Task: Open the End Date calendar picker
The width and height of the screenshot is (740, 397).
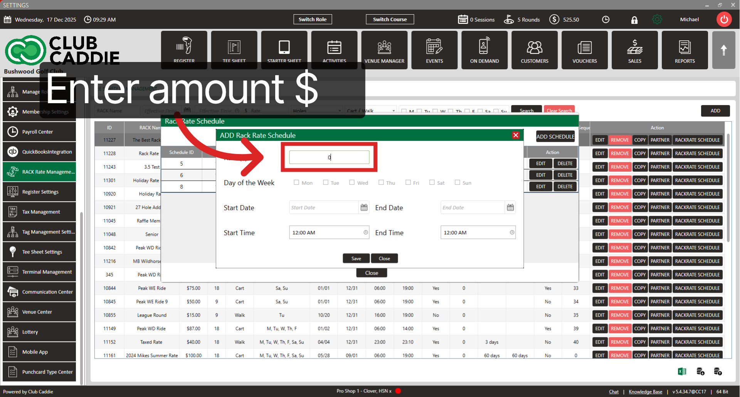Action: pyautogui.click(x=510, y=208)
